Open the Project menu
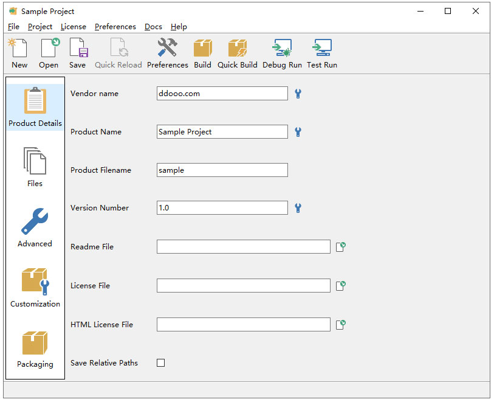Screen dimensions: 494x402 pos(40,27)
